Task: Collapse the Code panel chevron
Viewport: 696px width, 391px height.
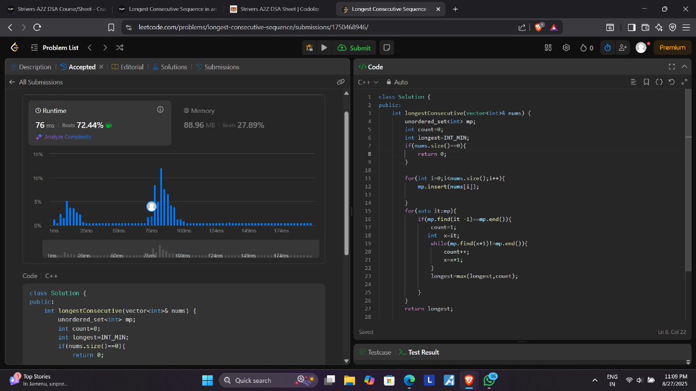Action: point(684,67)
